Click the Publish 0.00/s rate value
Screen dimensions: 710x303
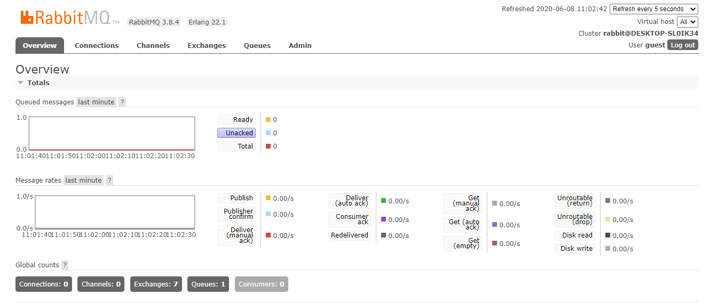click(x=283, y=198)
